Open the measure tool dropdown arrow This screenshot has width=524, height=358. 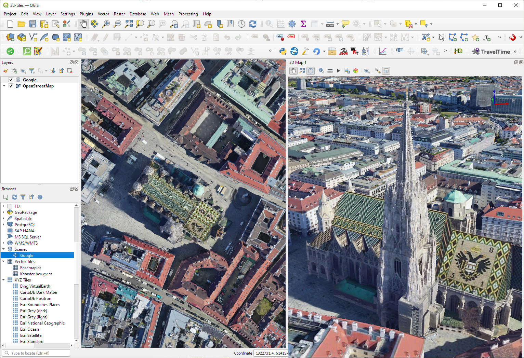click(x=338, y=24)
